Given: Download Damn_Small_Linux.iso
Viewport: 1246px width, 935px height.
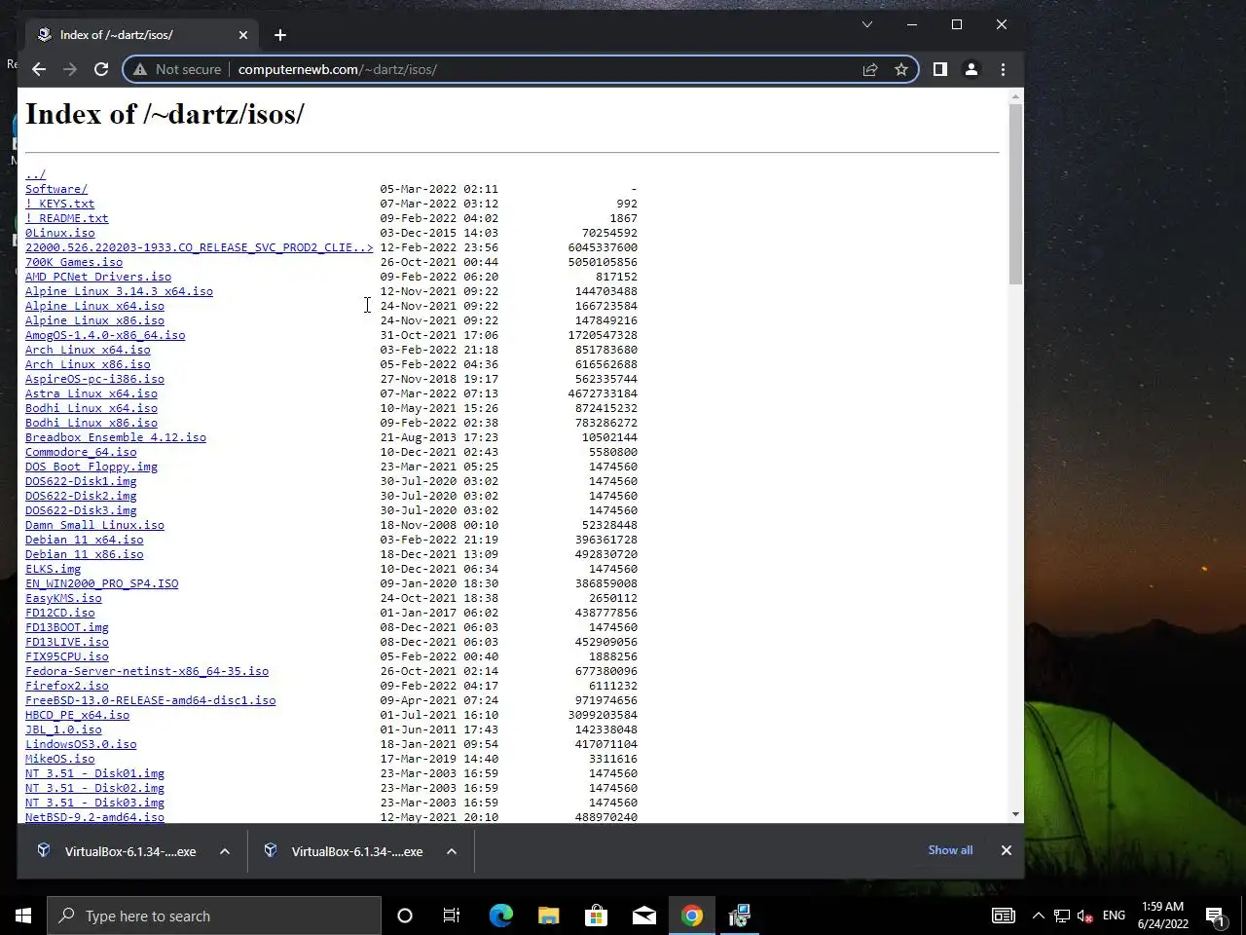Looking at the screenshot, I should pos(94,525).
